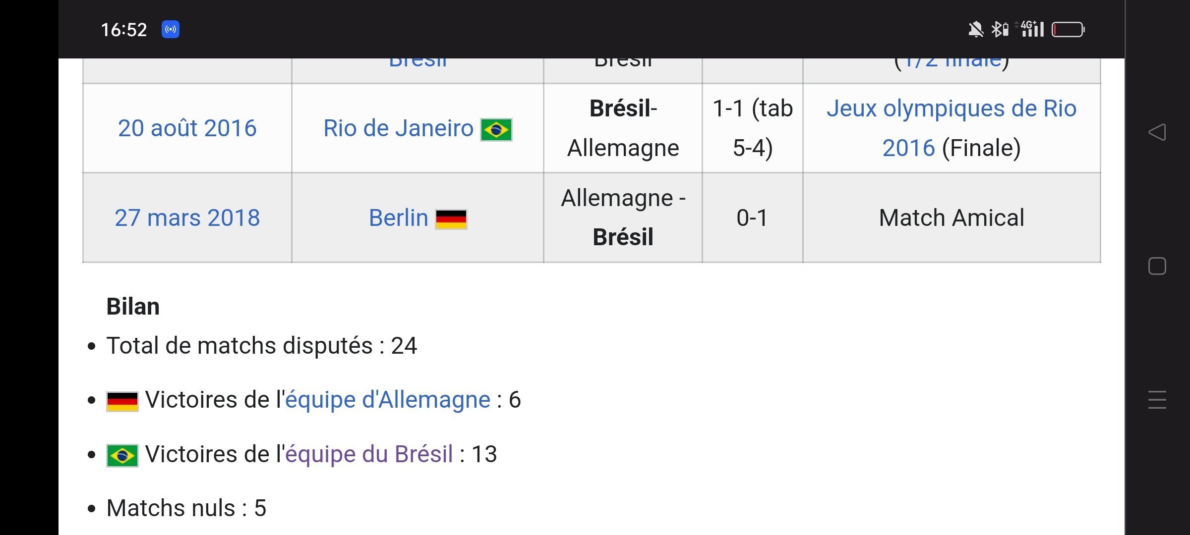Click the German flag next to Berlin
Screen dimensions: 1190x535
coord(451,219)
